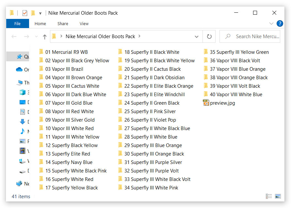This screenshot has width=291, height=208.
Task: Select folder 40 Vapor VIII White Blue
Action: click(x=233, y=95)
